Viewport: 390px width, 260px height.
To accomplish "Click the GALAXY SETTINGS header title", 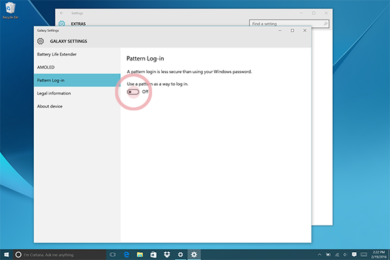I will click(68, 42).
